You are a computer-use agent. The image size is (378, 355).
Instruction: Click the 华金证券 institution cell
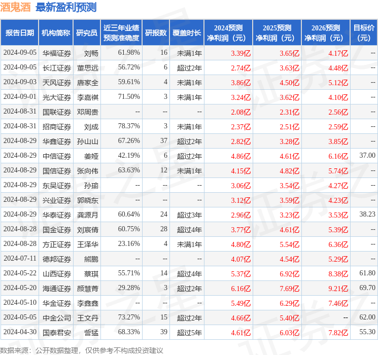tap(57, 303)
